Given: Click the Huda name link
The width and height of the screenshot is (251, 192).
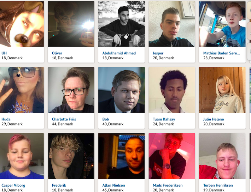Looking at the screenshot, I should coord(6,119).
